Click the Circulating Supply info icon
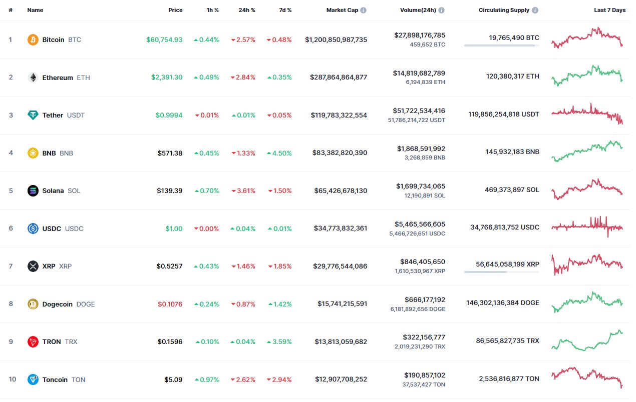This screenshot has width=636, height=402. (x=535, y=10)
